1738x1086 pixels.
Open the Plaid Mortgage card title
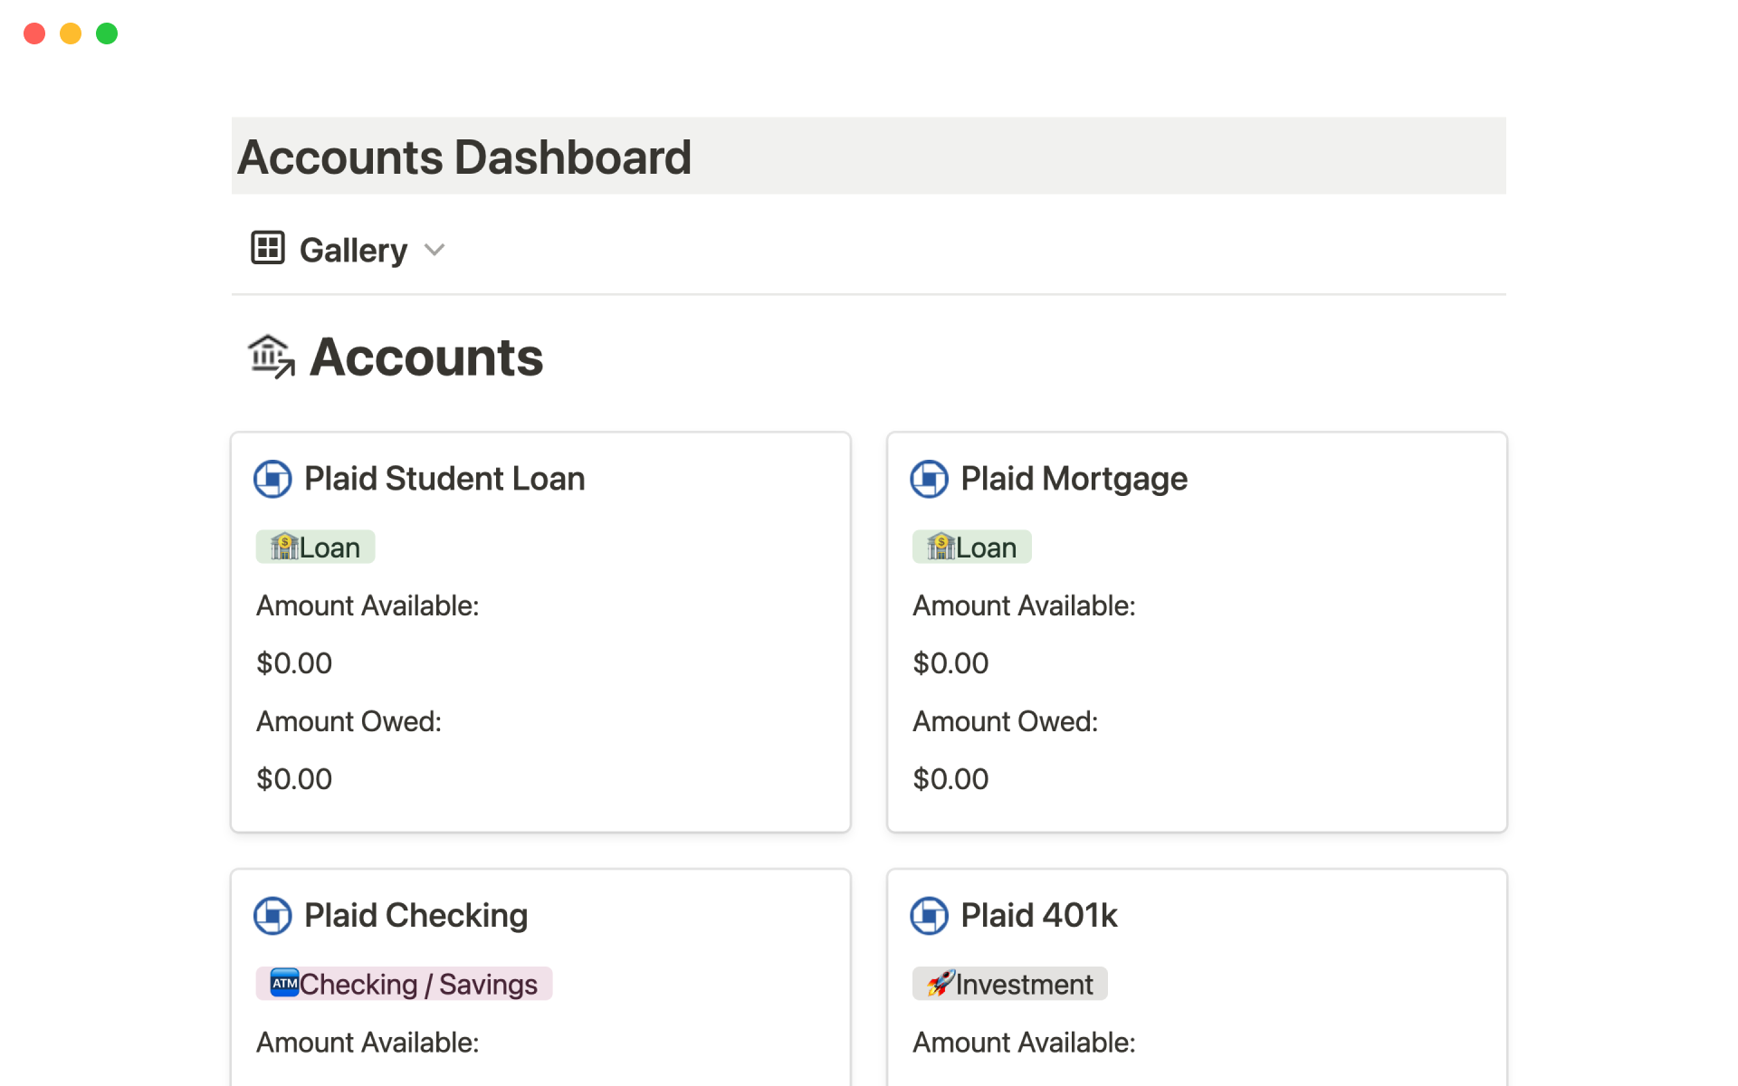(x=1074, y=479)
